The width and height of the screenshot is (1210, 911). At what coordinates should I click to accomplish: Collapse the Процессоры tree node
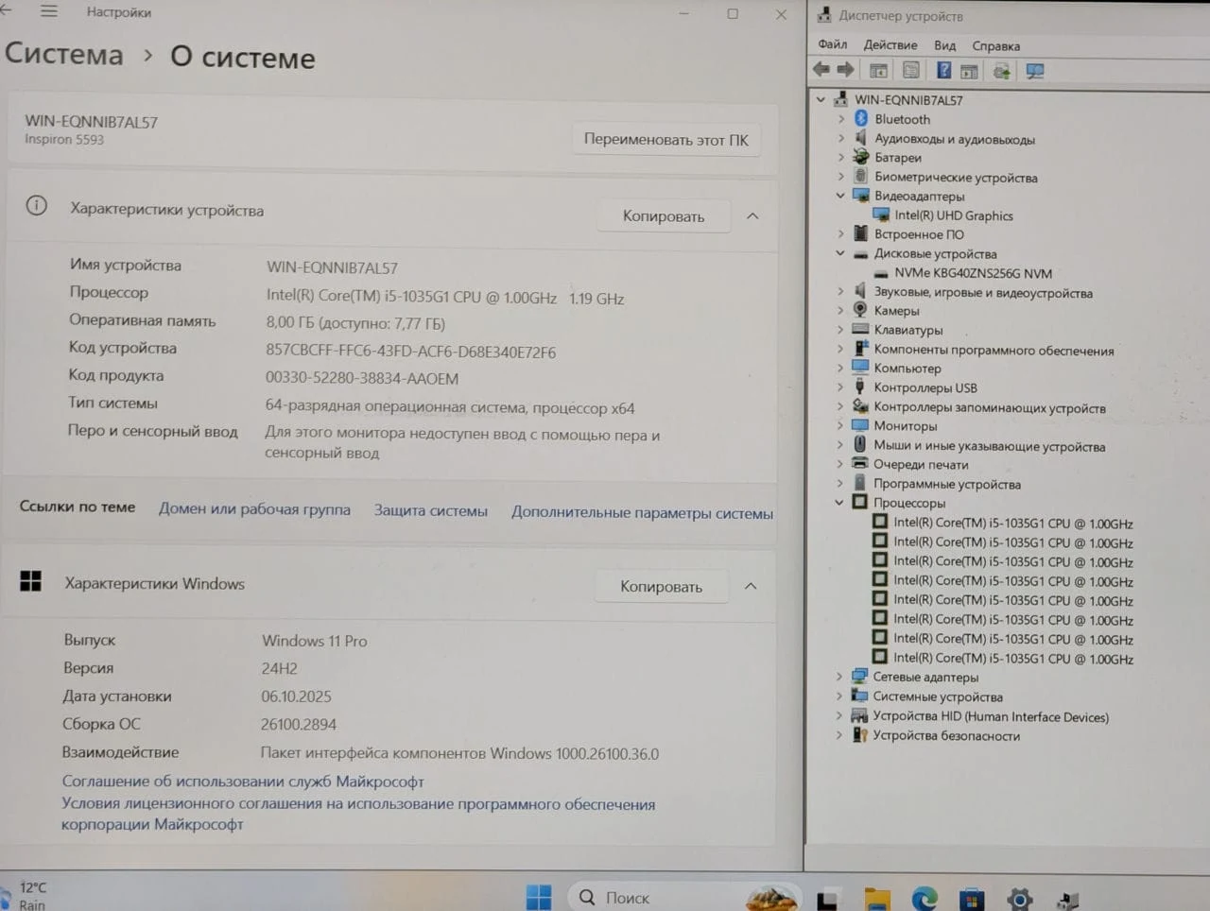click(x=838, y=503)
